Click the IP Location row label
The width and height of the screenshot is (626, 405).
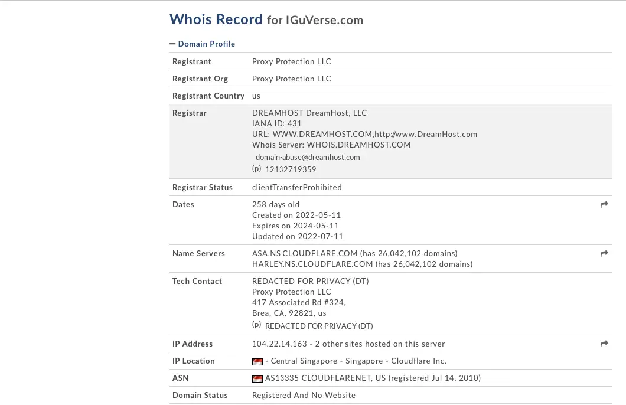click(x=194, y=361)
